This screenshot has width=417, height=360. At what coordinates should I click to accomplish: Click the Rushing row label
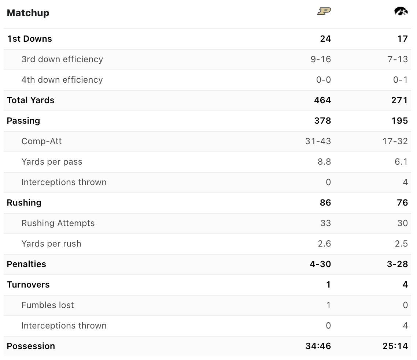[x=24, y=203]
